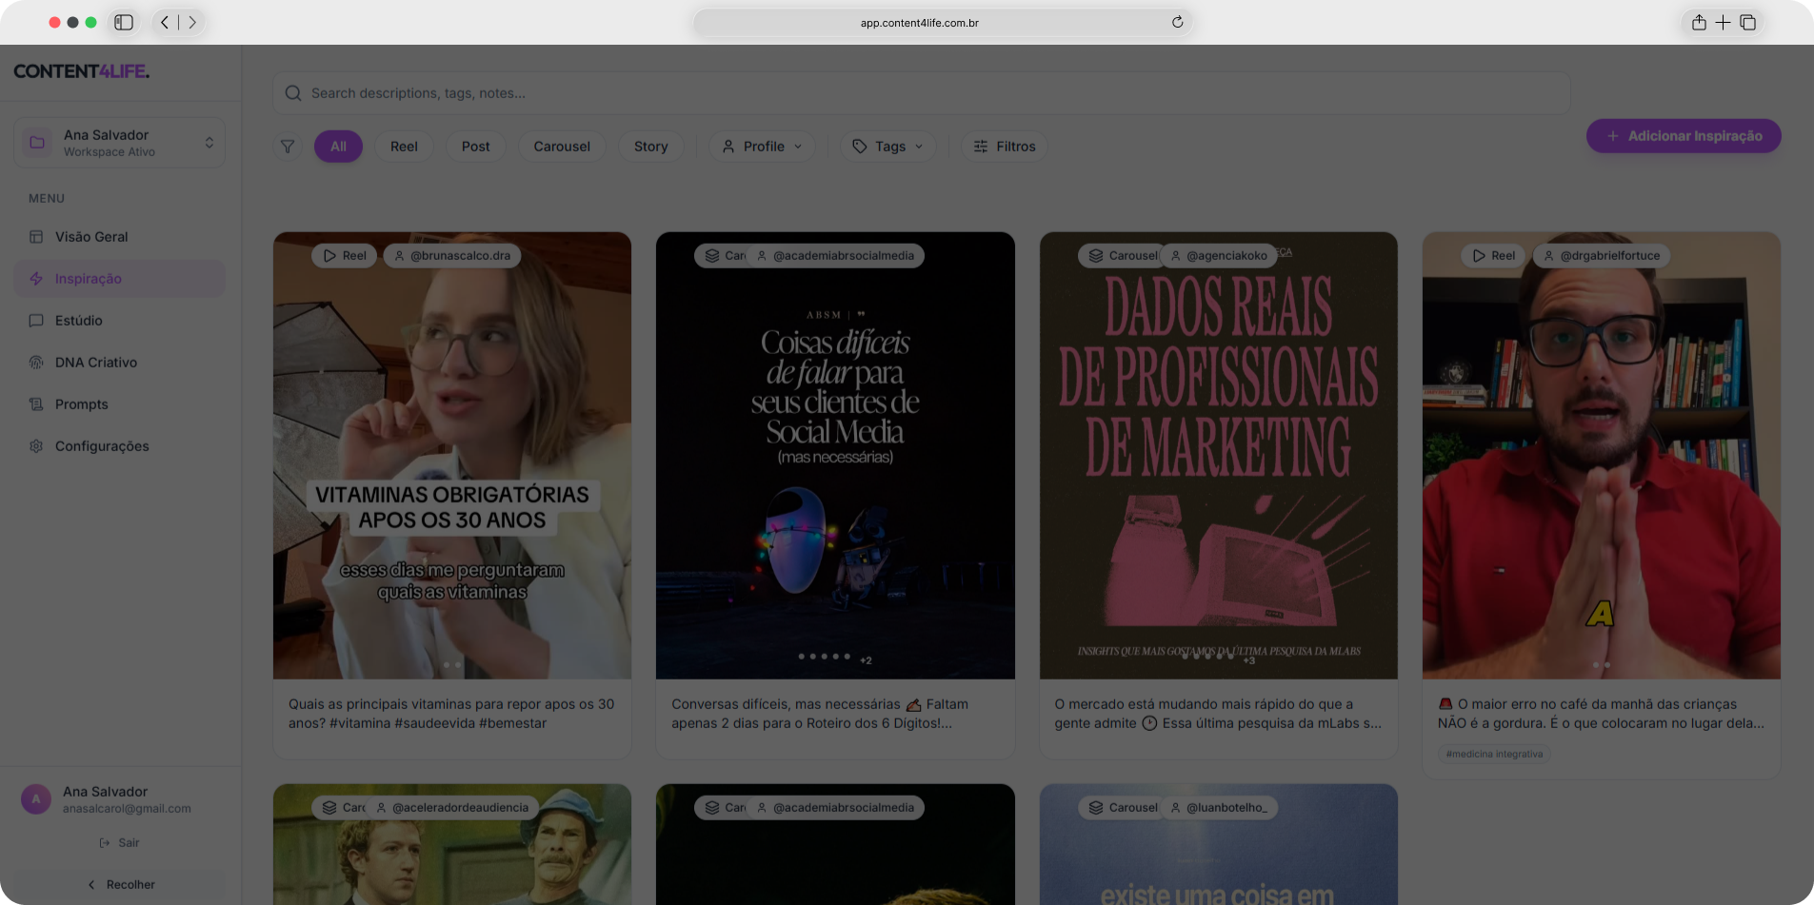Filter by Reel content type
This screenshot has height=905, width=1814.
point(404,147)
